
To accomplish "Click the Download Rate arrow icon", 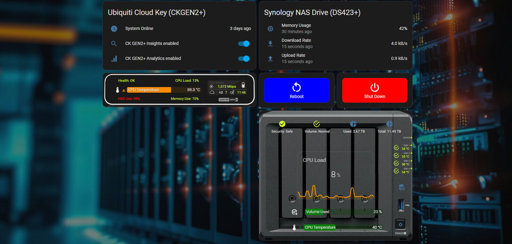I will [x=270, y=43].
